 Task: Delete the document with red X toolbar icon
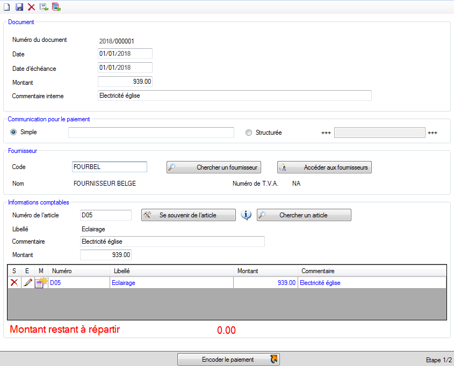pyautogui.click(x=31, y=7)
